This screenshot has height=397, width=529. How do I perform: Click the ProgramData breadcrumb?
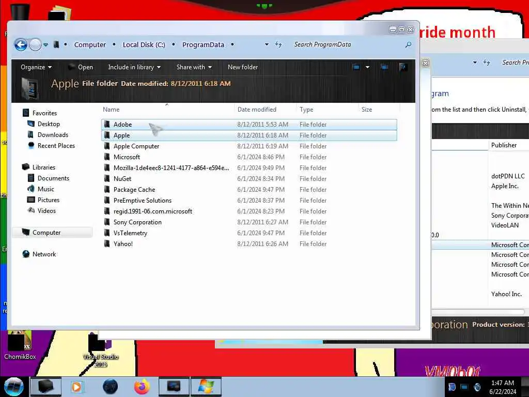203,44
